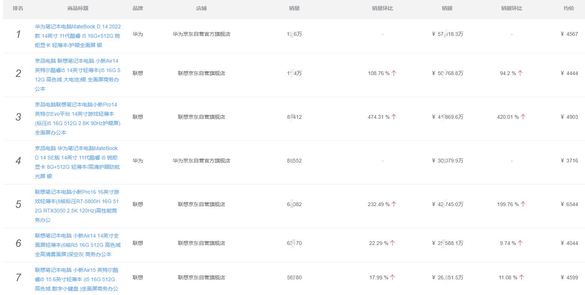Image resolution: width=585 pixels, height=295 pixels.
Task: Click the 销量 column header
Action: pyautogui.click(x=294, y=8)
